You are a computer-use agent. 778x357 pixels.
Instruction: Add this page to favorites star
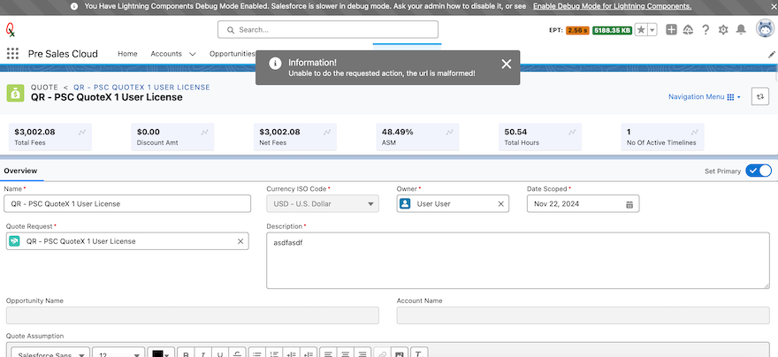[641, 30]
